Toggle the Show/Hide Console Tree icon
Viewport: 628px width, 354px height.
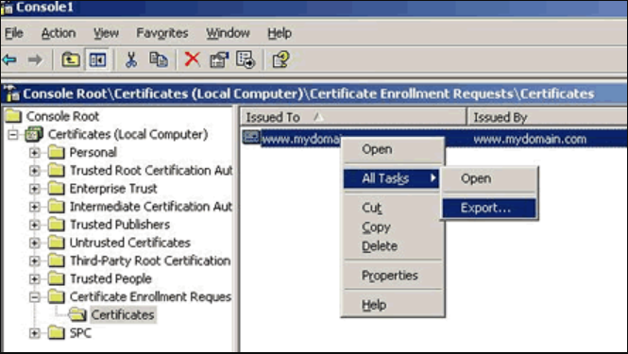coord(97,60)
